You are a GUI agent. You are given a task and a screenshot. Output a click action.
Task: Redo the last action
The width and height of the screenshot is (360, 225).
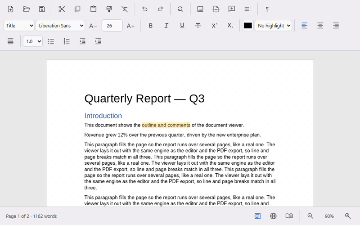coord(160,9)
